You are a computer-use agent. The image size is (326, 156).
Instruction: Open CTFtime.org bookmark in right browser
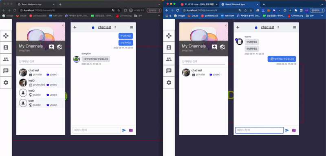pyautogui.click(x=295, y=16)
